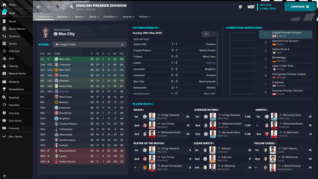
Task: Open Leeds 1-3 Everton result
Action: point(175,63)
